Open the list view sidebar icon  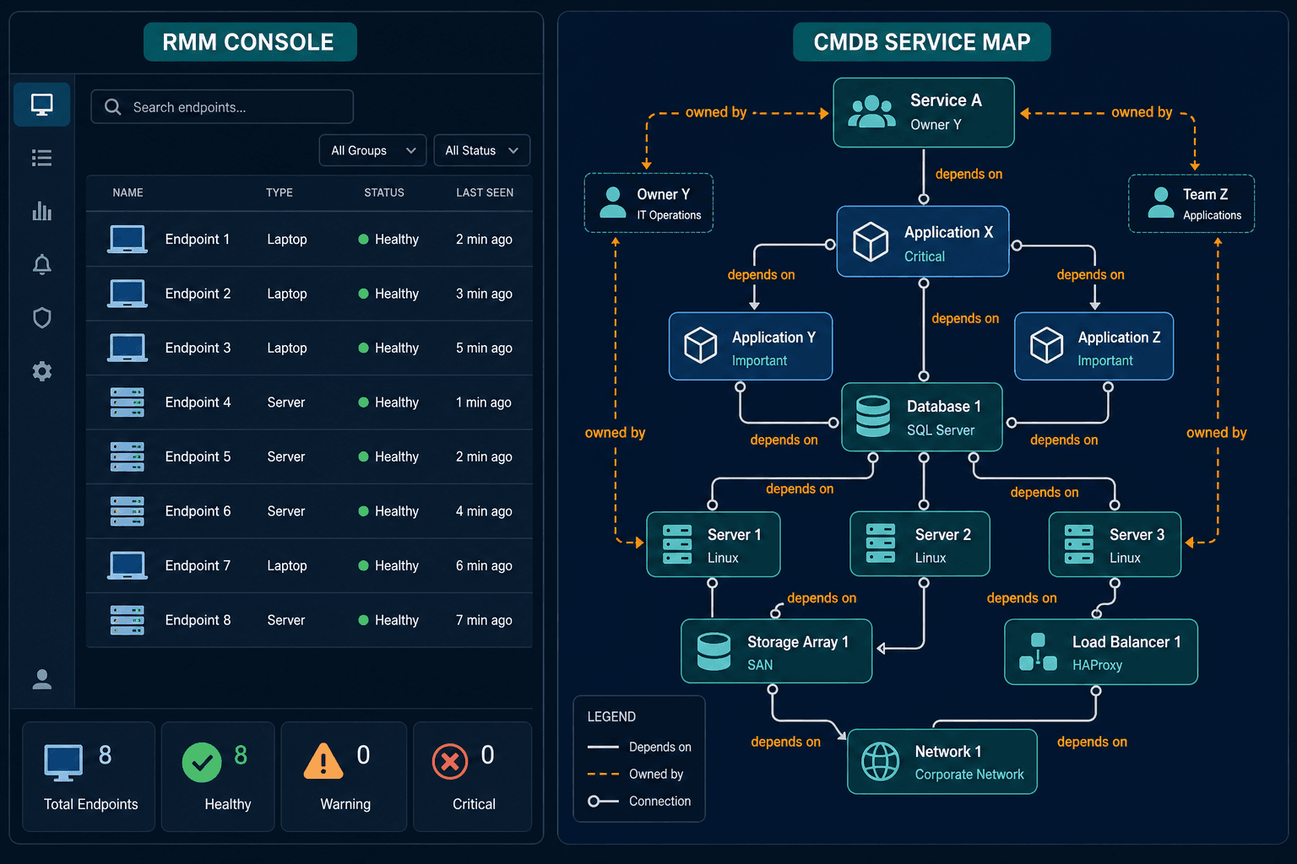[x=41, y=158]
